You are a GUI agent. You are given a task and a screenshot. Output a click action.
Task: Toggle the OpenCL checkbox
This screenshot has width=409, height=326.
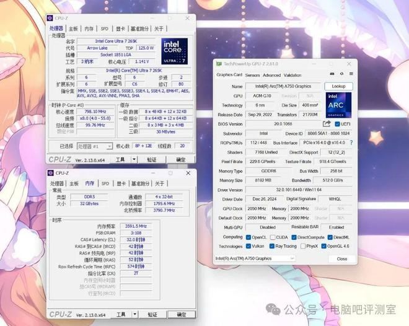(248, 237)
